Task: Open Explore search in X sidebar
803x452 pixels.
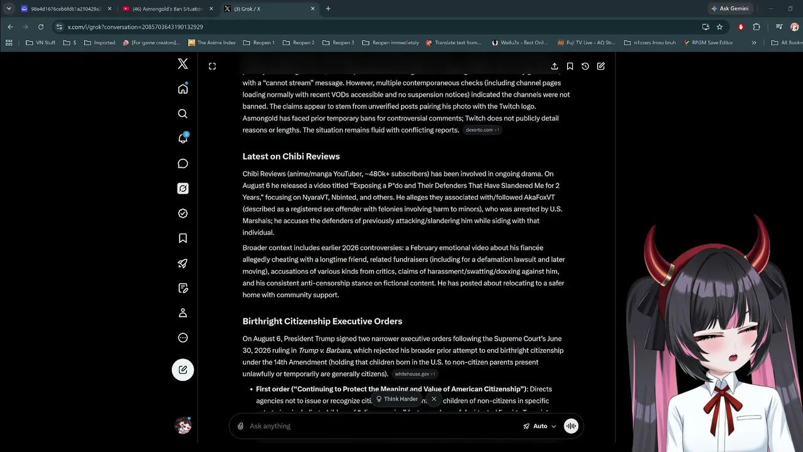Action: coord(183,114)
